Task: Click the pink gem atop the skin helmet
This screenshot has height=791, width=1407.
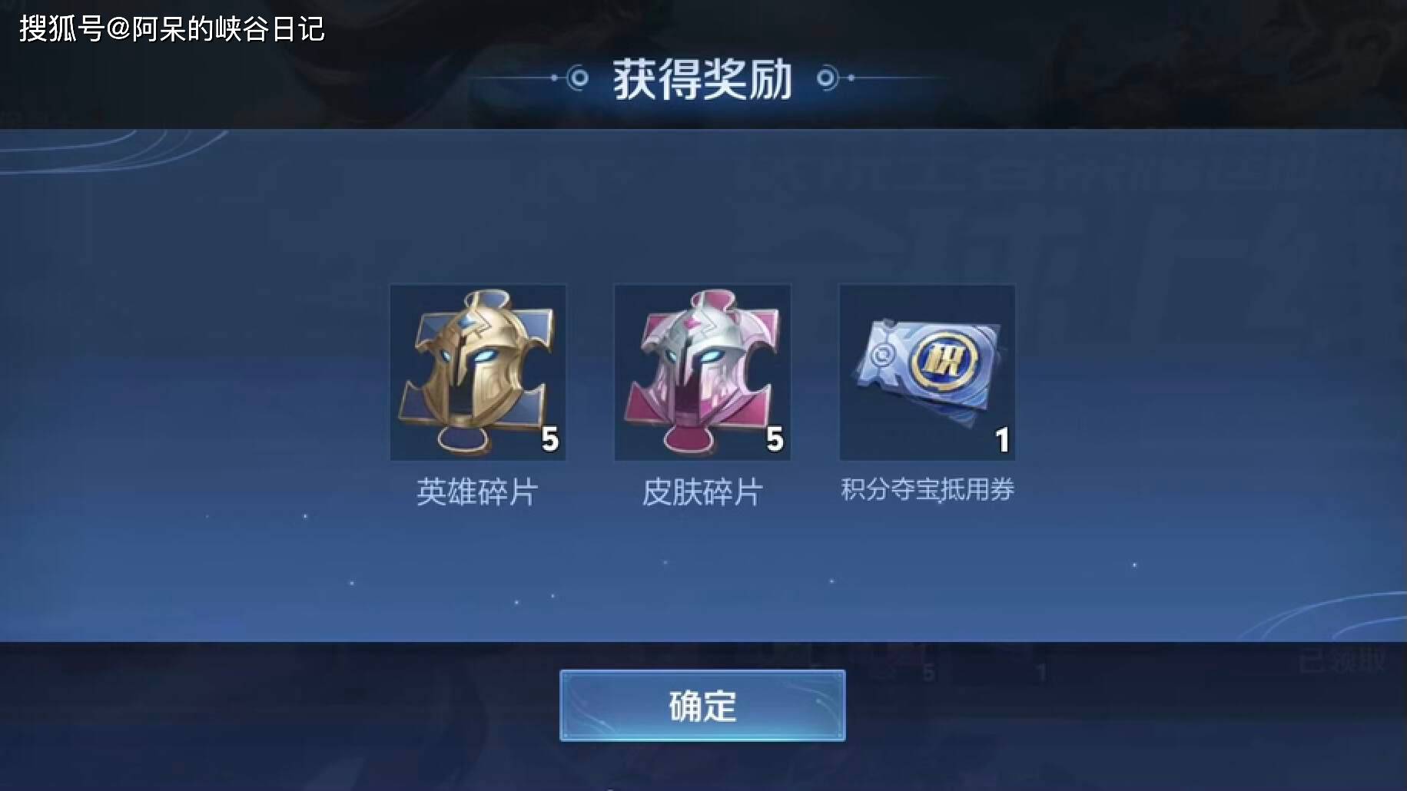Action: pos(695,323)
